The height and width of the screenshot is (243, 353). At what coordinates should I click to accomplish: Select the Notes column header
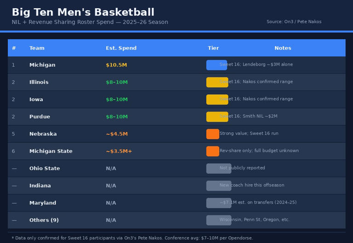[283, 48]
